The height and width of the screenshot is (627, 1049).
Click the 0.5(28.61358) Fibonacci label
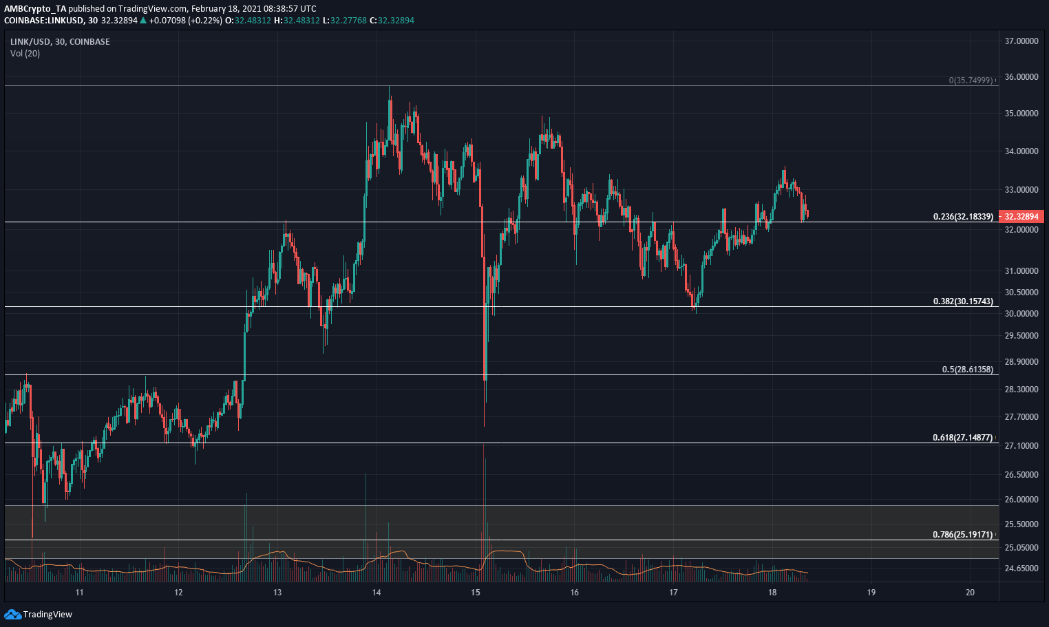968,370
